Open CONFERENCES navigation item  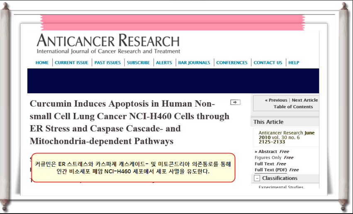pyautogui.click(x=232, y=63)
